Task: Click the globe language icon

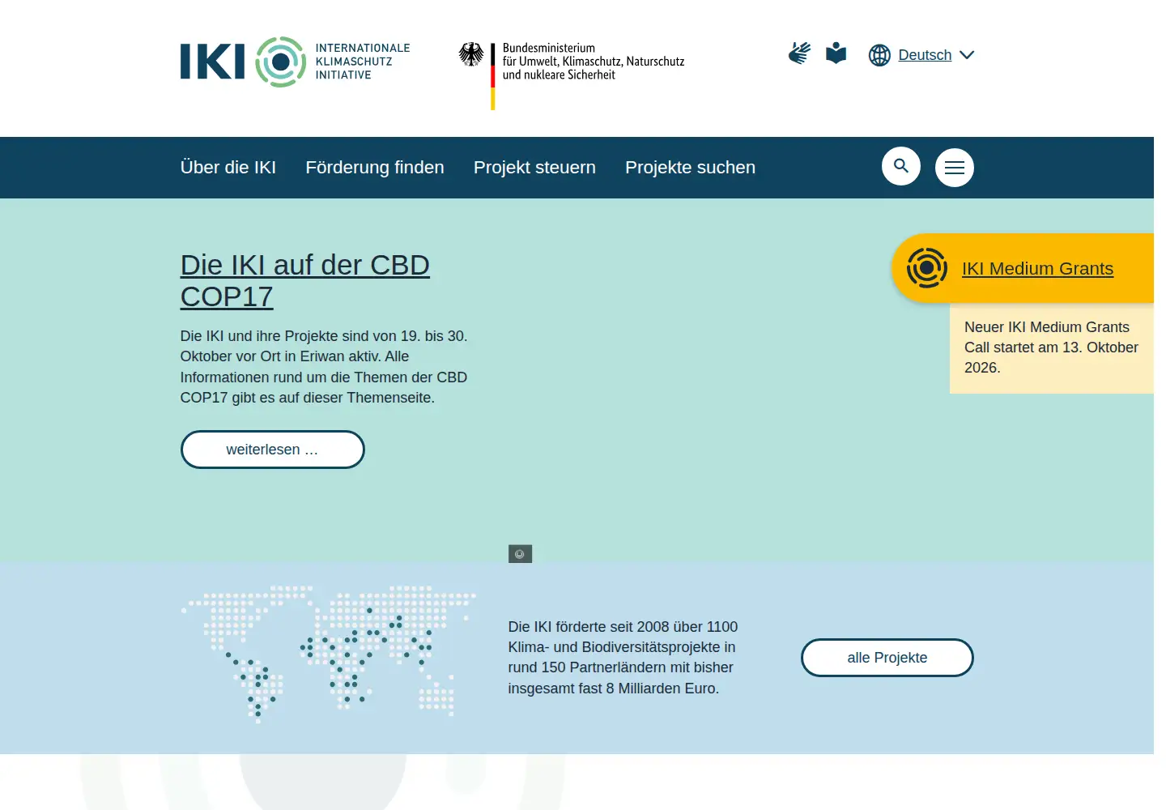Action: click(x=879, y=55)
